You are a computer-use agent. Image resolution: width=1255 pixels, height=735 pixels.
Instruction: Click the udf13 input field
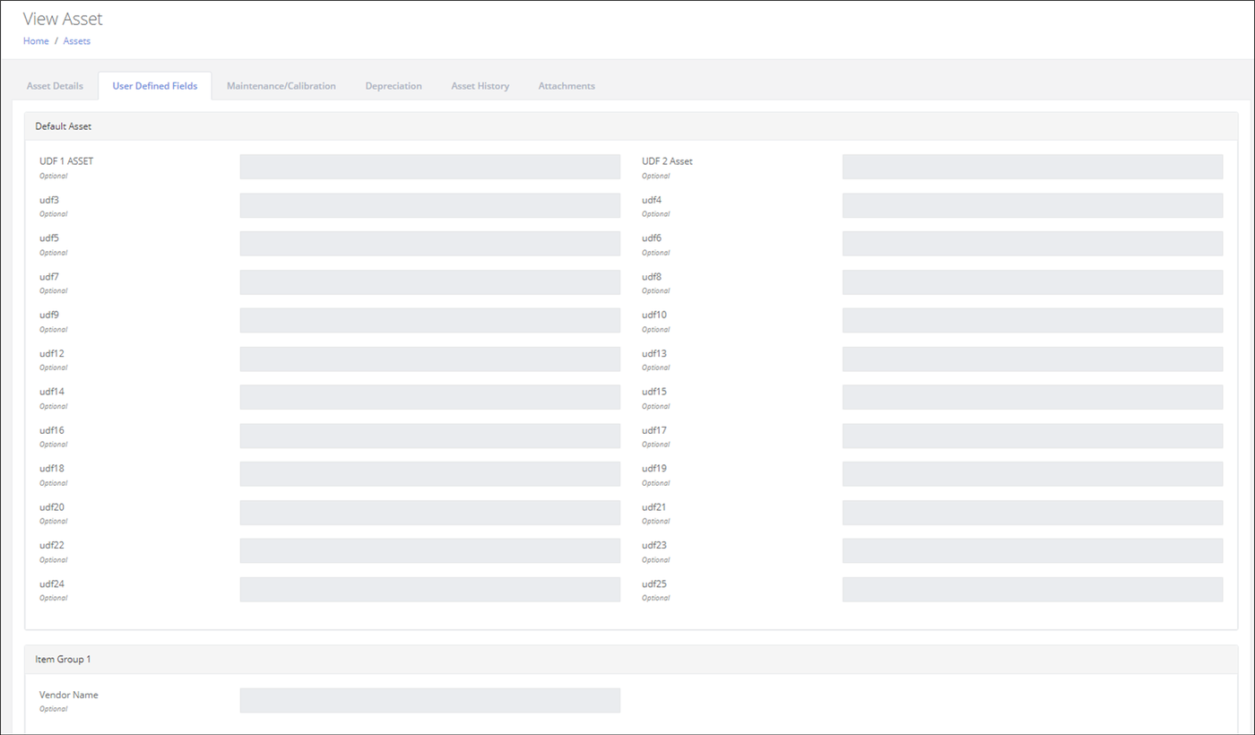point(1033,359)
